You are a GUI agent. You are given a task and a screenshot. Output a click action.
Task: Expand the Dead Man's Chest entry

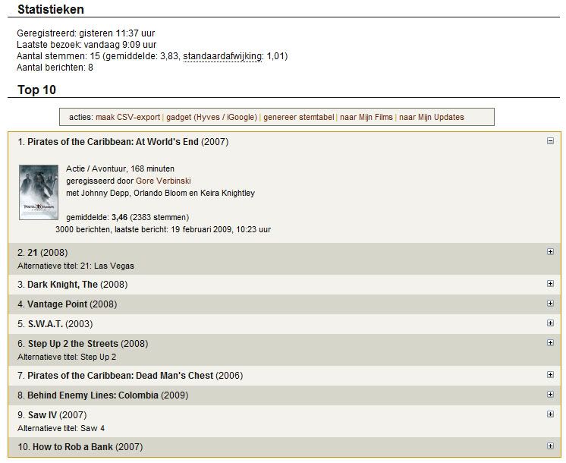(550, 374)
